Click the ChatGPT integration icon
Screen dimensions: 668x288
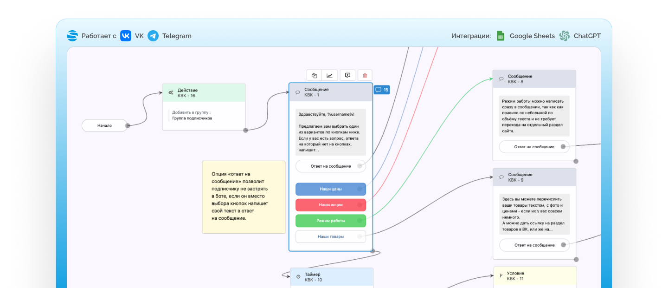(565, 36)
